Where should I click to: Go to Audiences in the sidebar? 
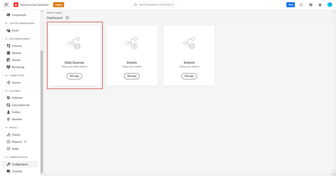coord(17,98)
